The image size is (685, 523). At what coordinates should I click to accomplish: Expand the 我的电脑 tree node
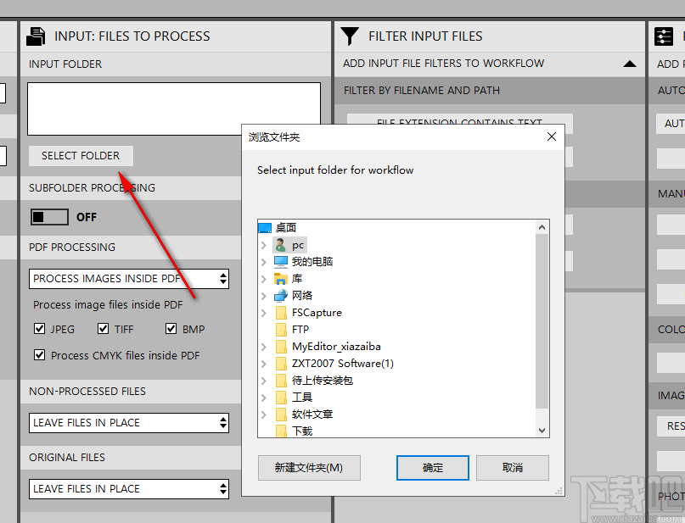tap(263, 262)
